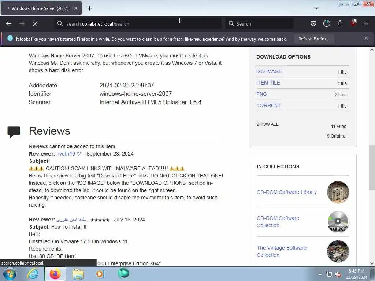Open the clock showing 8:45 PM
375x281 pixels.
[x=356, y=274]
